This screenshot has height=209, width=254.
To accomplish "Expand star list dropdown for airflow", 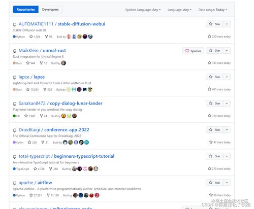I will click(x=227, y=183).
